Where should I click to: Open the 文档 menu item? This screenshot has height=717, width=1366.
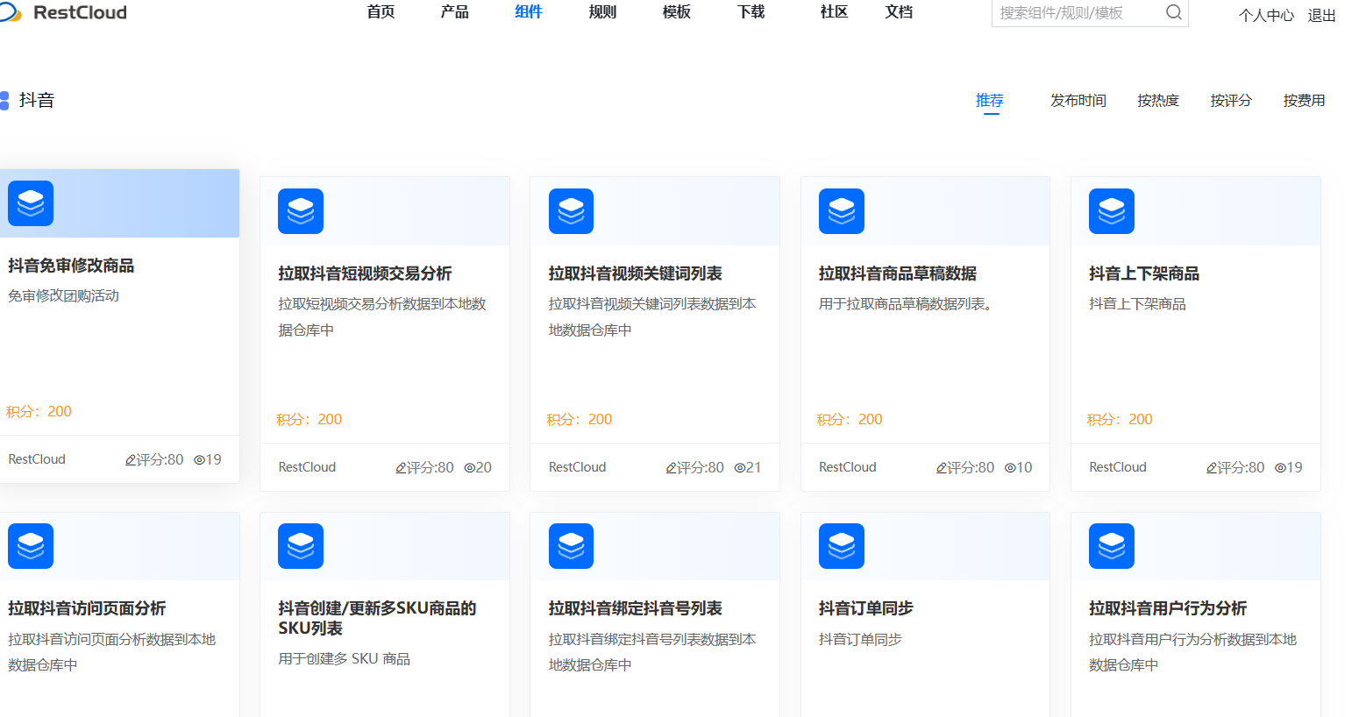[x=899, y=11]
